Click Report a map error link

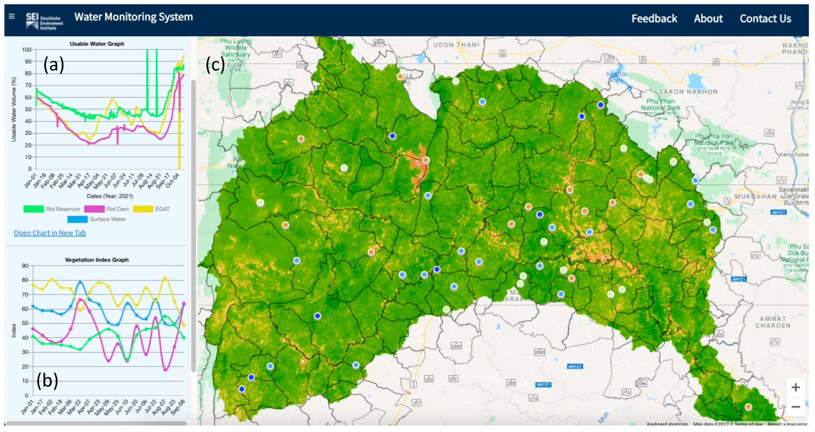click(787, 424)
